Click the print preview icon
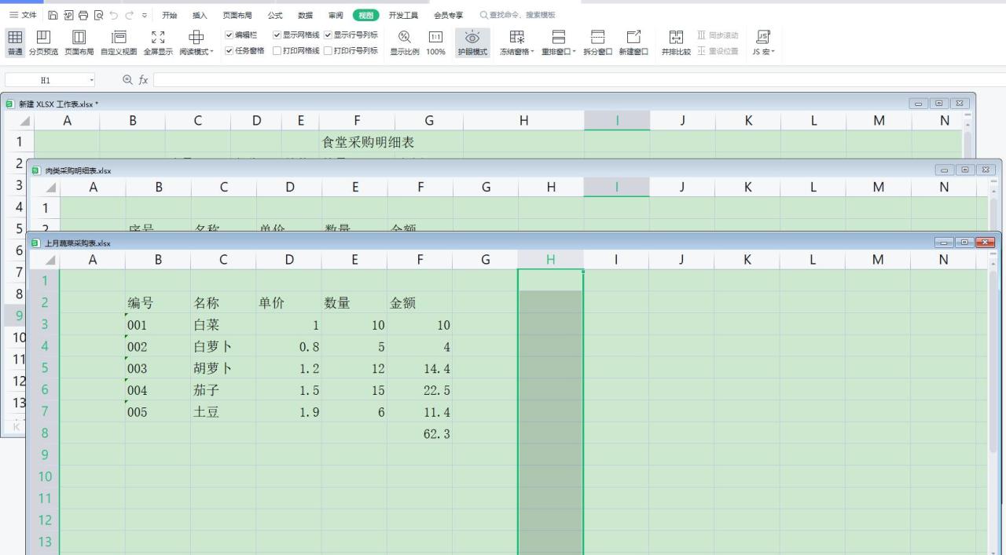Image resolution: width=1006 pixels, height=555 pixels. click(x=98, y=15)
